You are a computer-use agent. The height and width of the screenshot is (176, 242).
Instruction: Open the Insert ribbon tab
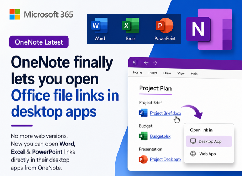pos(153,73)
